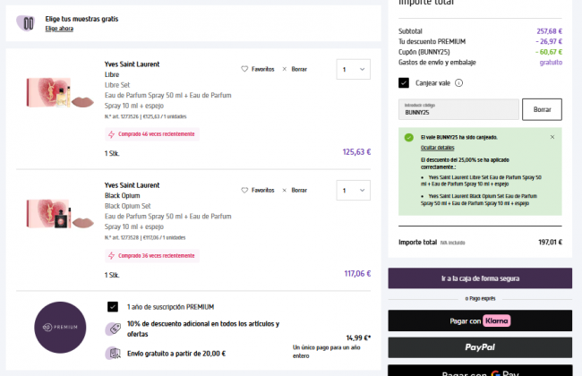Click the Elige ahora link
This screenshot has height=376, width=582.
pos(59,29)
